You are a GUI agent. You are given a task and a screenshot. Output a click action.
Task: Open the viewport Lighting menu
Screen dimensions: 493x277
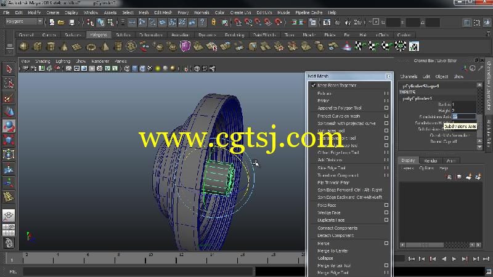tap(63, 61)
